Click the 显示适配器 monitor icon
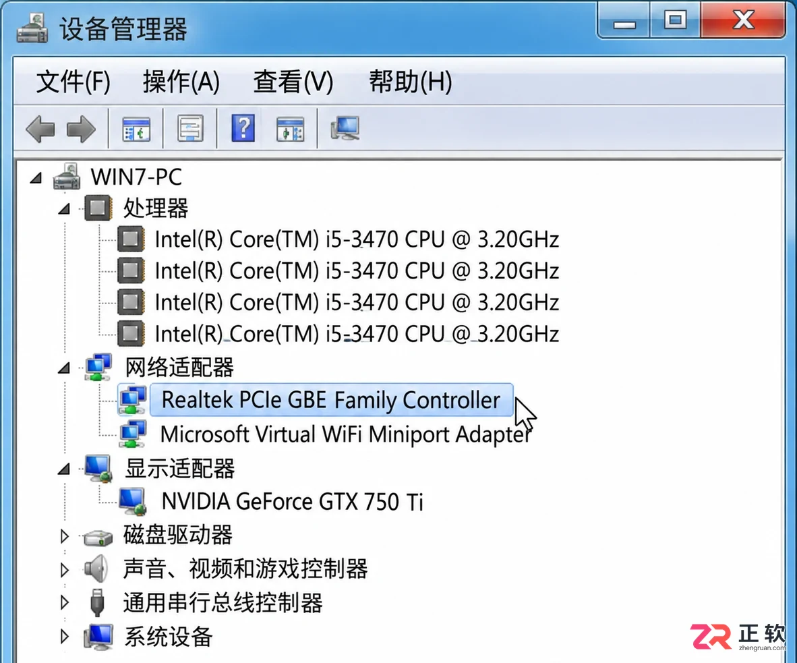 tap(98, 468)
